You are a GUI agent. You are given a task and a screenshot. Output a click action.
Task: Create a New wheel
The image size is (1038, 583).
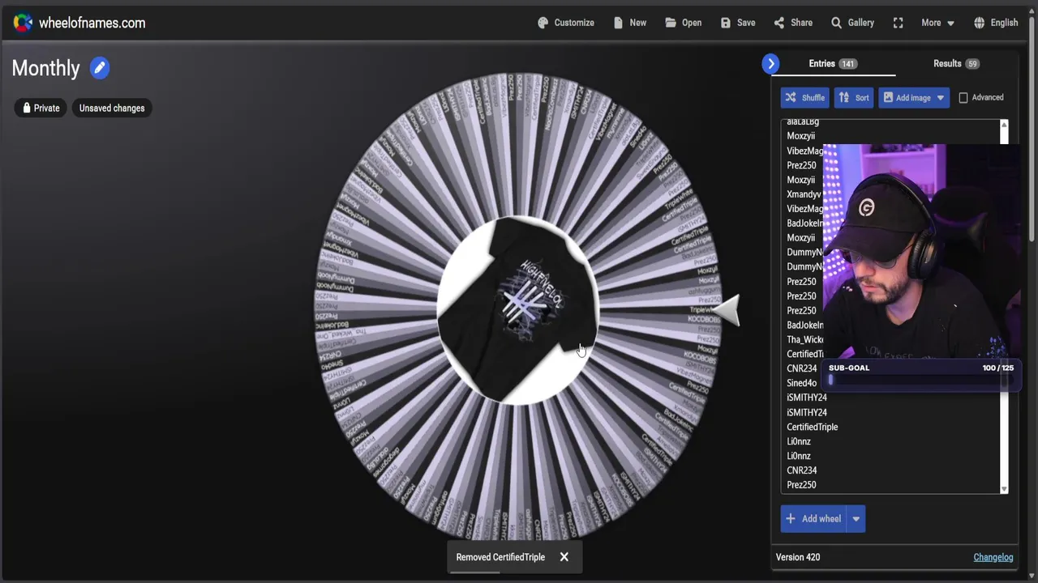click(630, 23)
